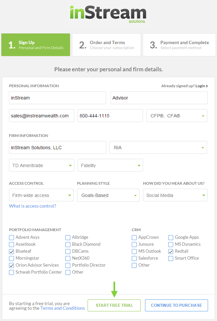Screen dimensions: 217x321
Task: Check Other under Portfolio Management
Action: click(68, 272)
